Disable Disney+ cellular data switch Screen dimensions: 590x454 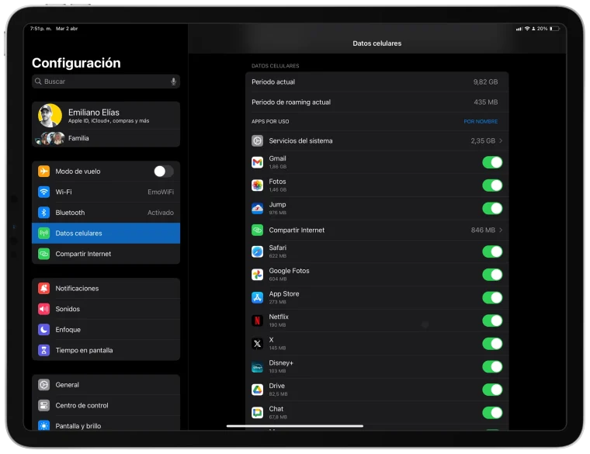492,367
